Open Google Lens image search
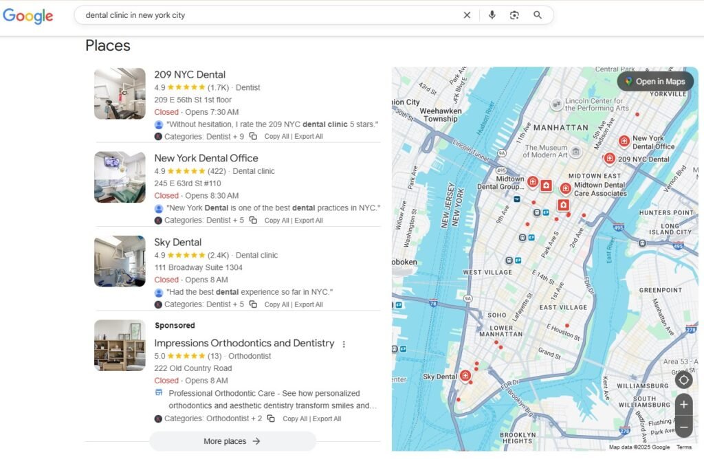 514,15
